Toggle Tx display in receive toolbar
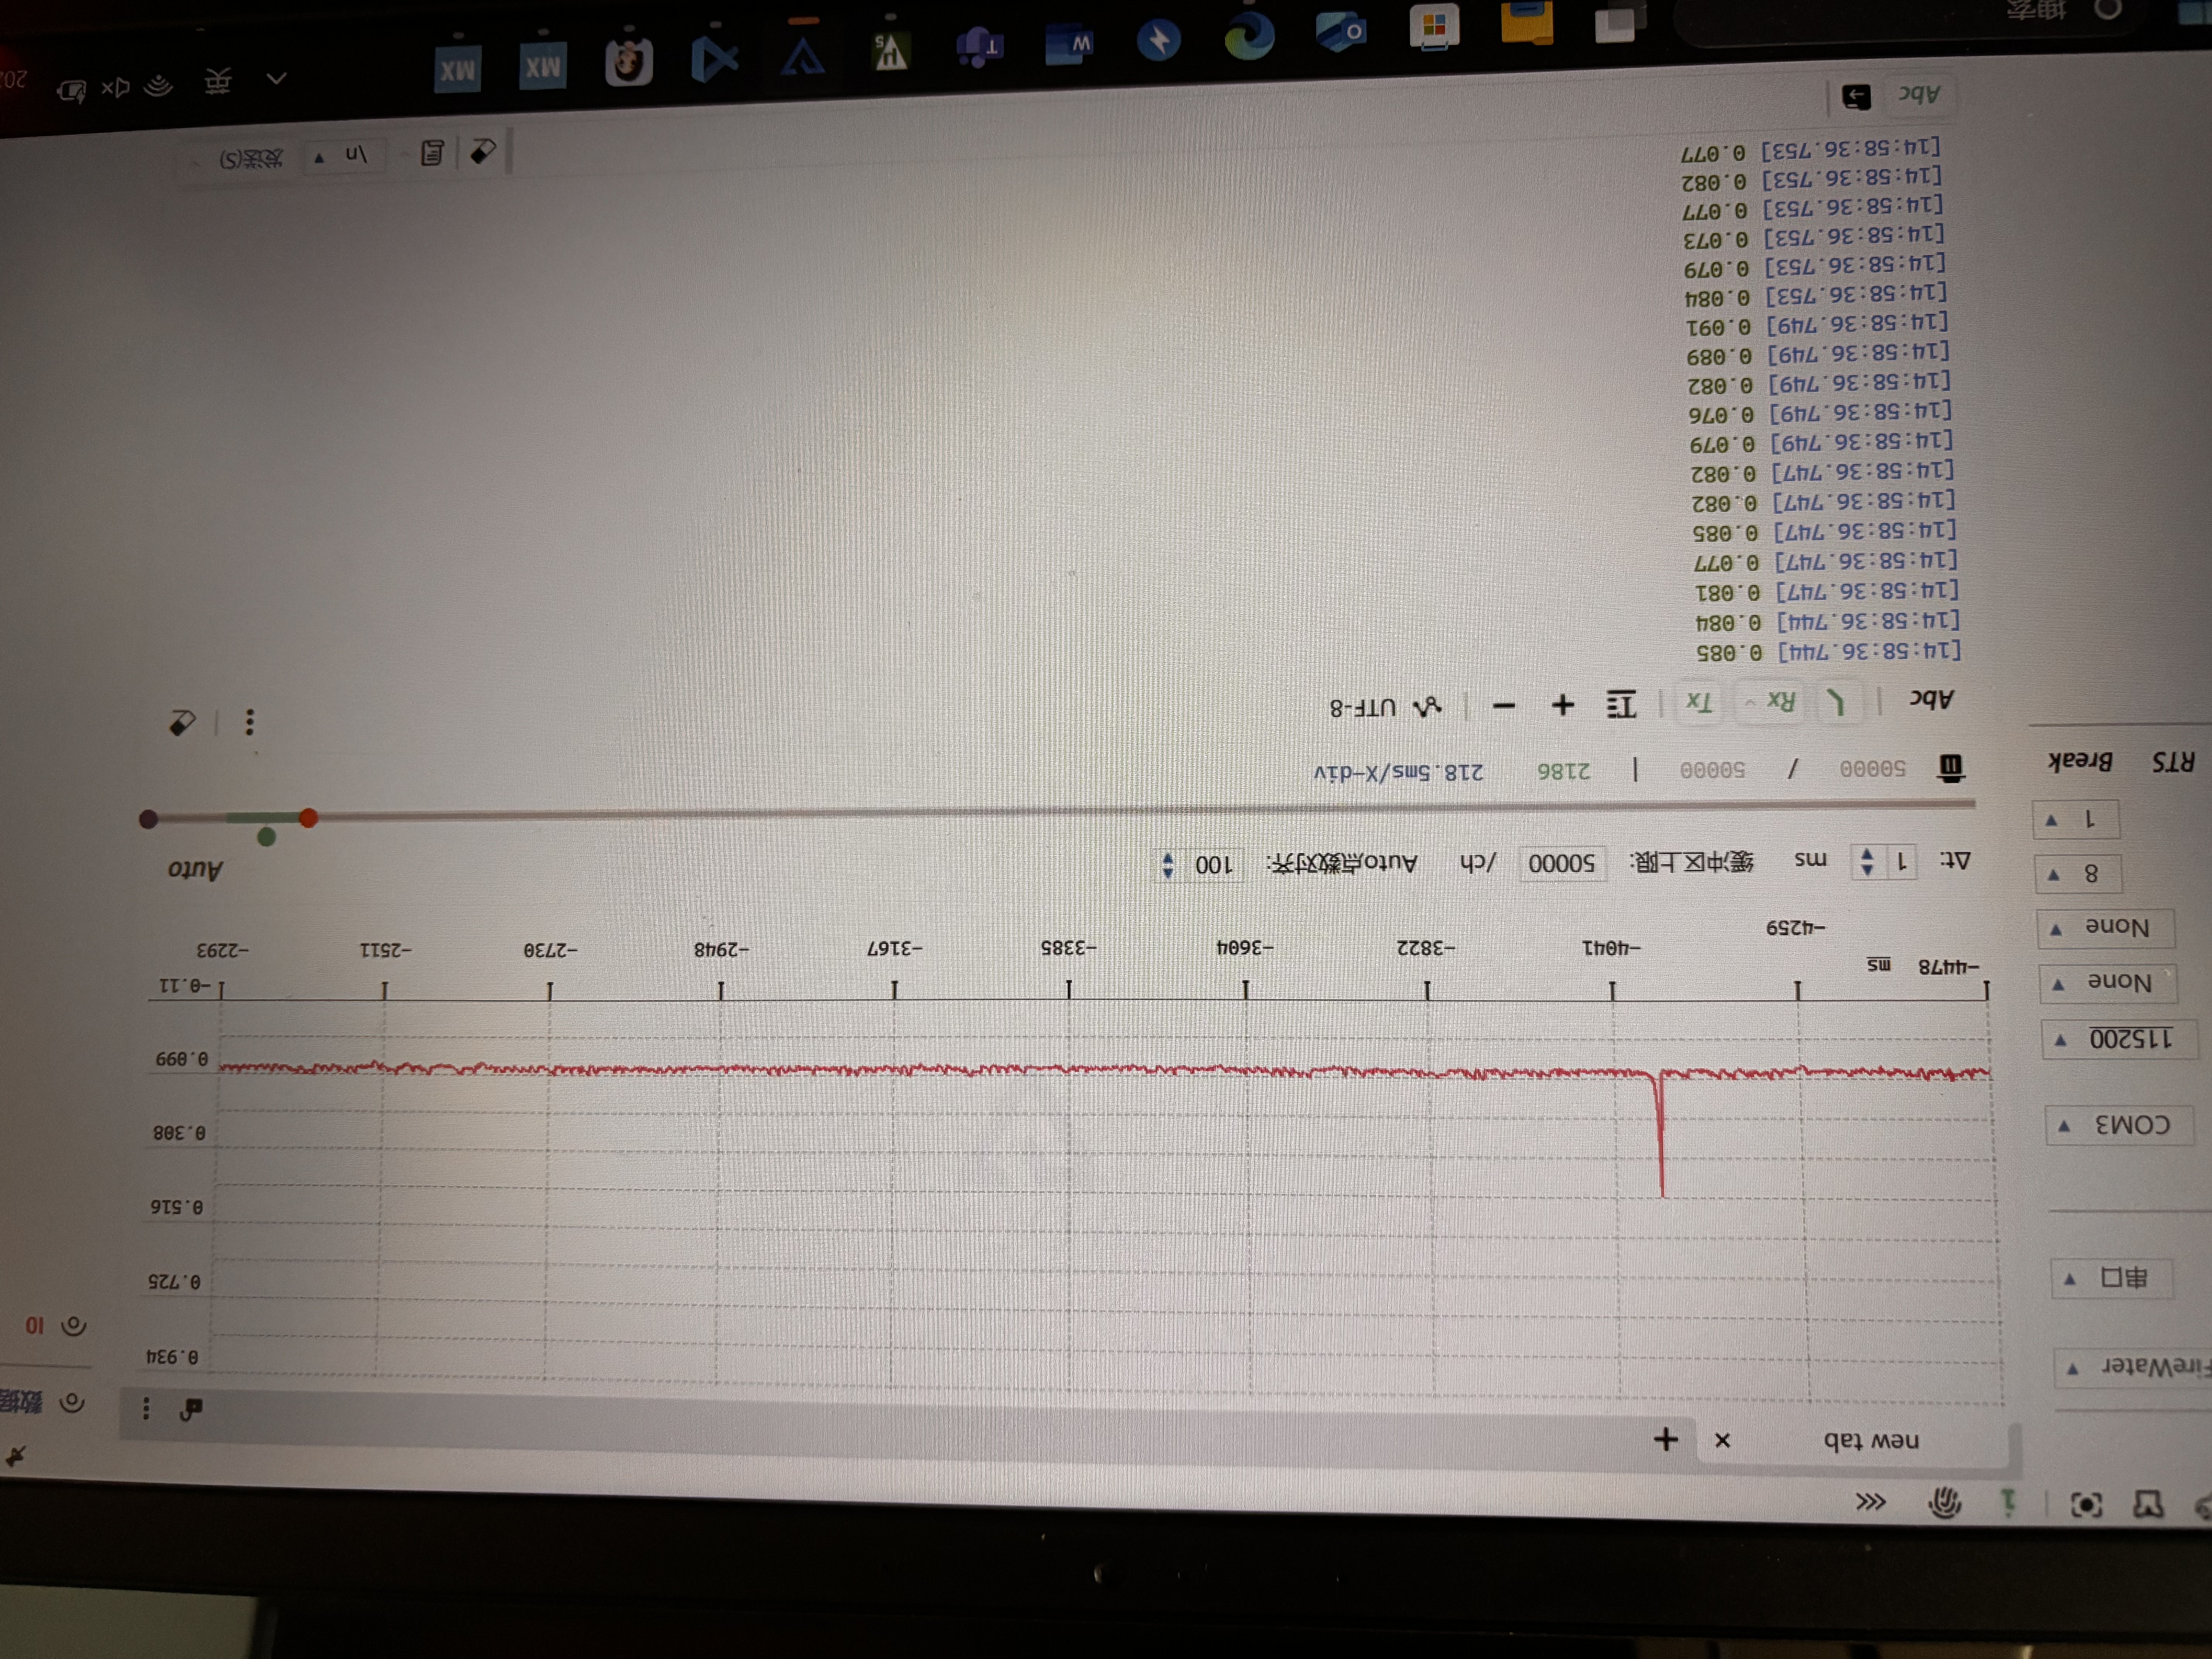Viewport: 2212px width, 1659px height. (x=1699, y=702)
